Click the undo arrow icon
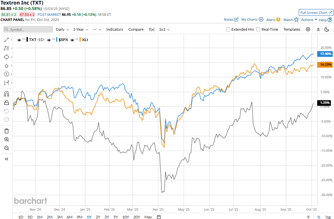This screenshot has height=219, width=334. tap(6, 111)
